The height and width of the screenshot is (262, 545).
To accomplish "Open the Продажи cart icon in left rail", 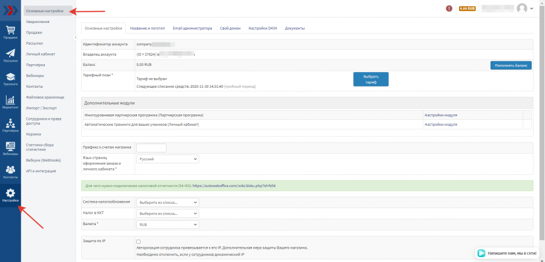I will [10, 31].
